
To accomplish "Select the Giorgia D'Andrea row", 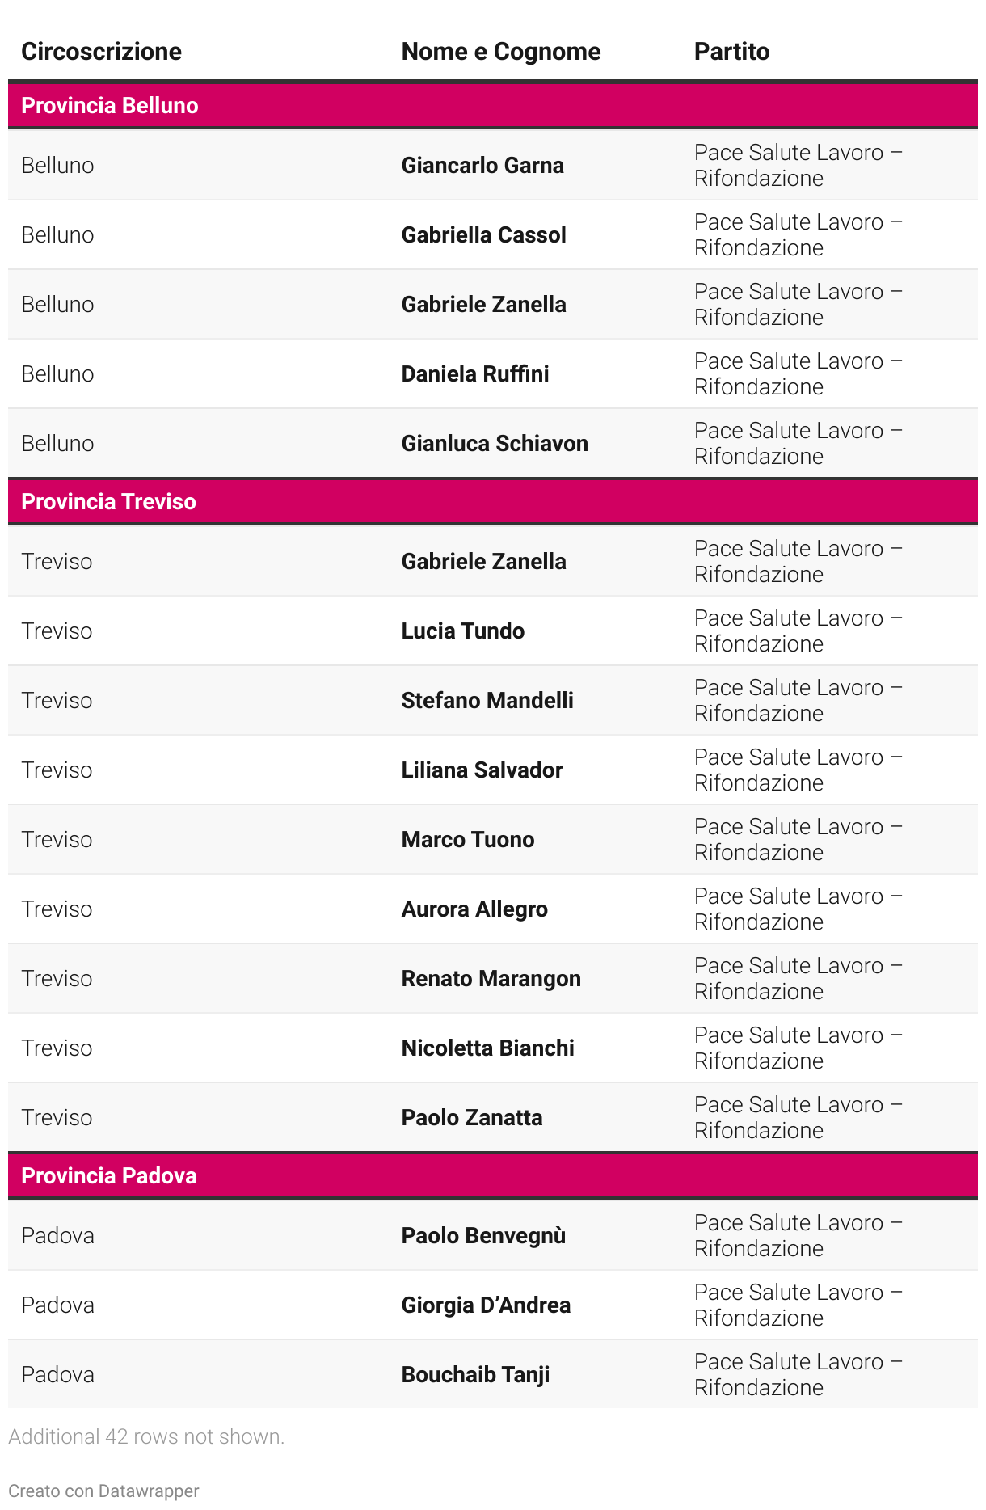I will pyautogui.click(x=486, y=1305).
